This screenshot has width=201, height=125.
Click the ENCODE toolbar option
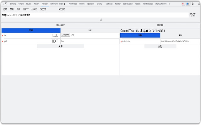[43, 9]
